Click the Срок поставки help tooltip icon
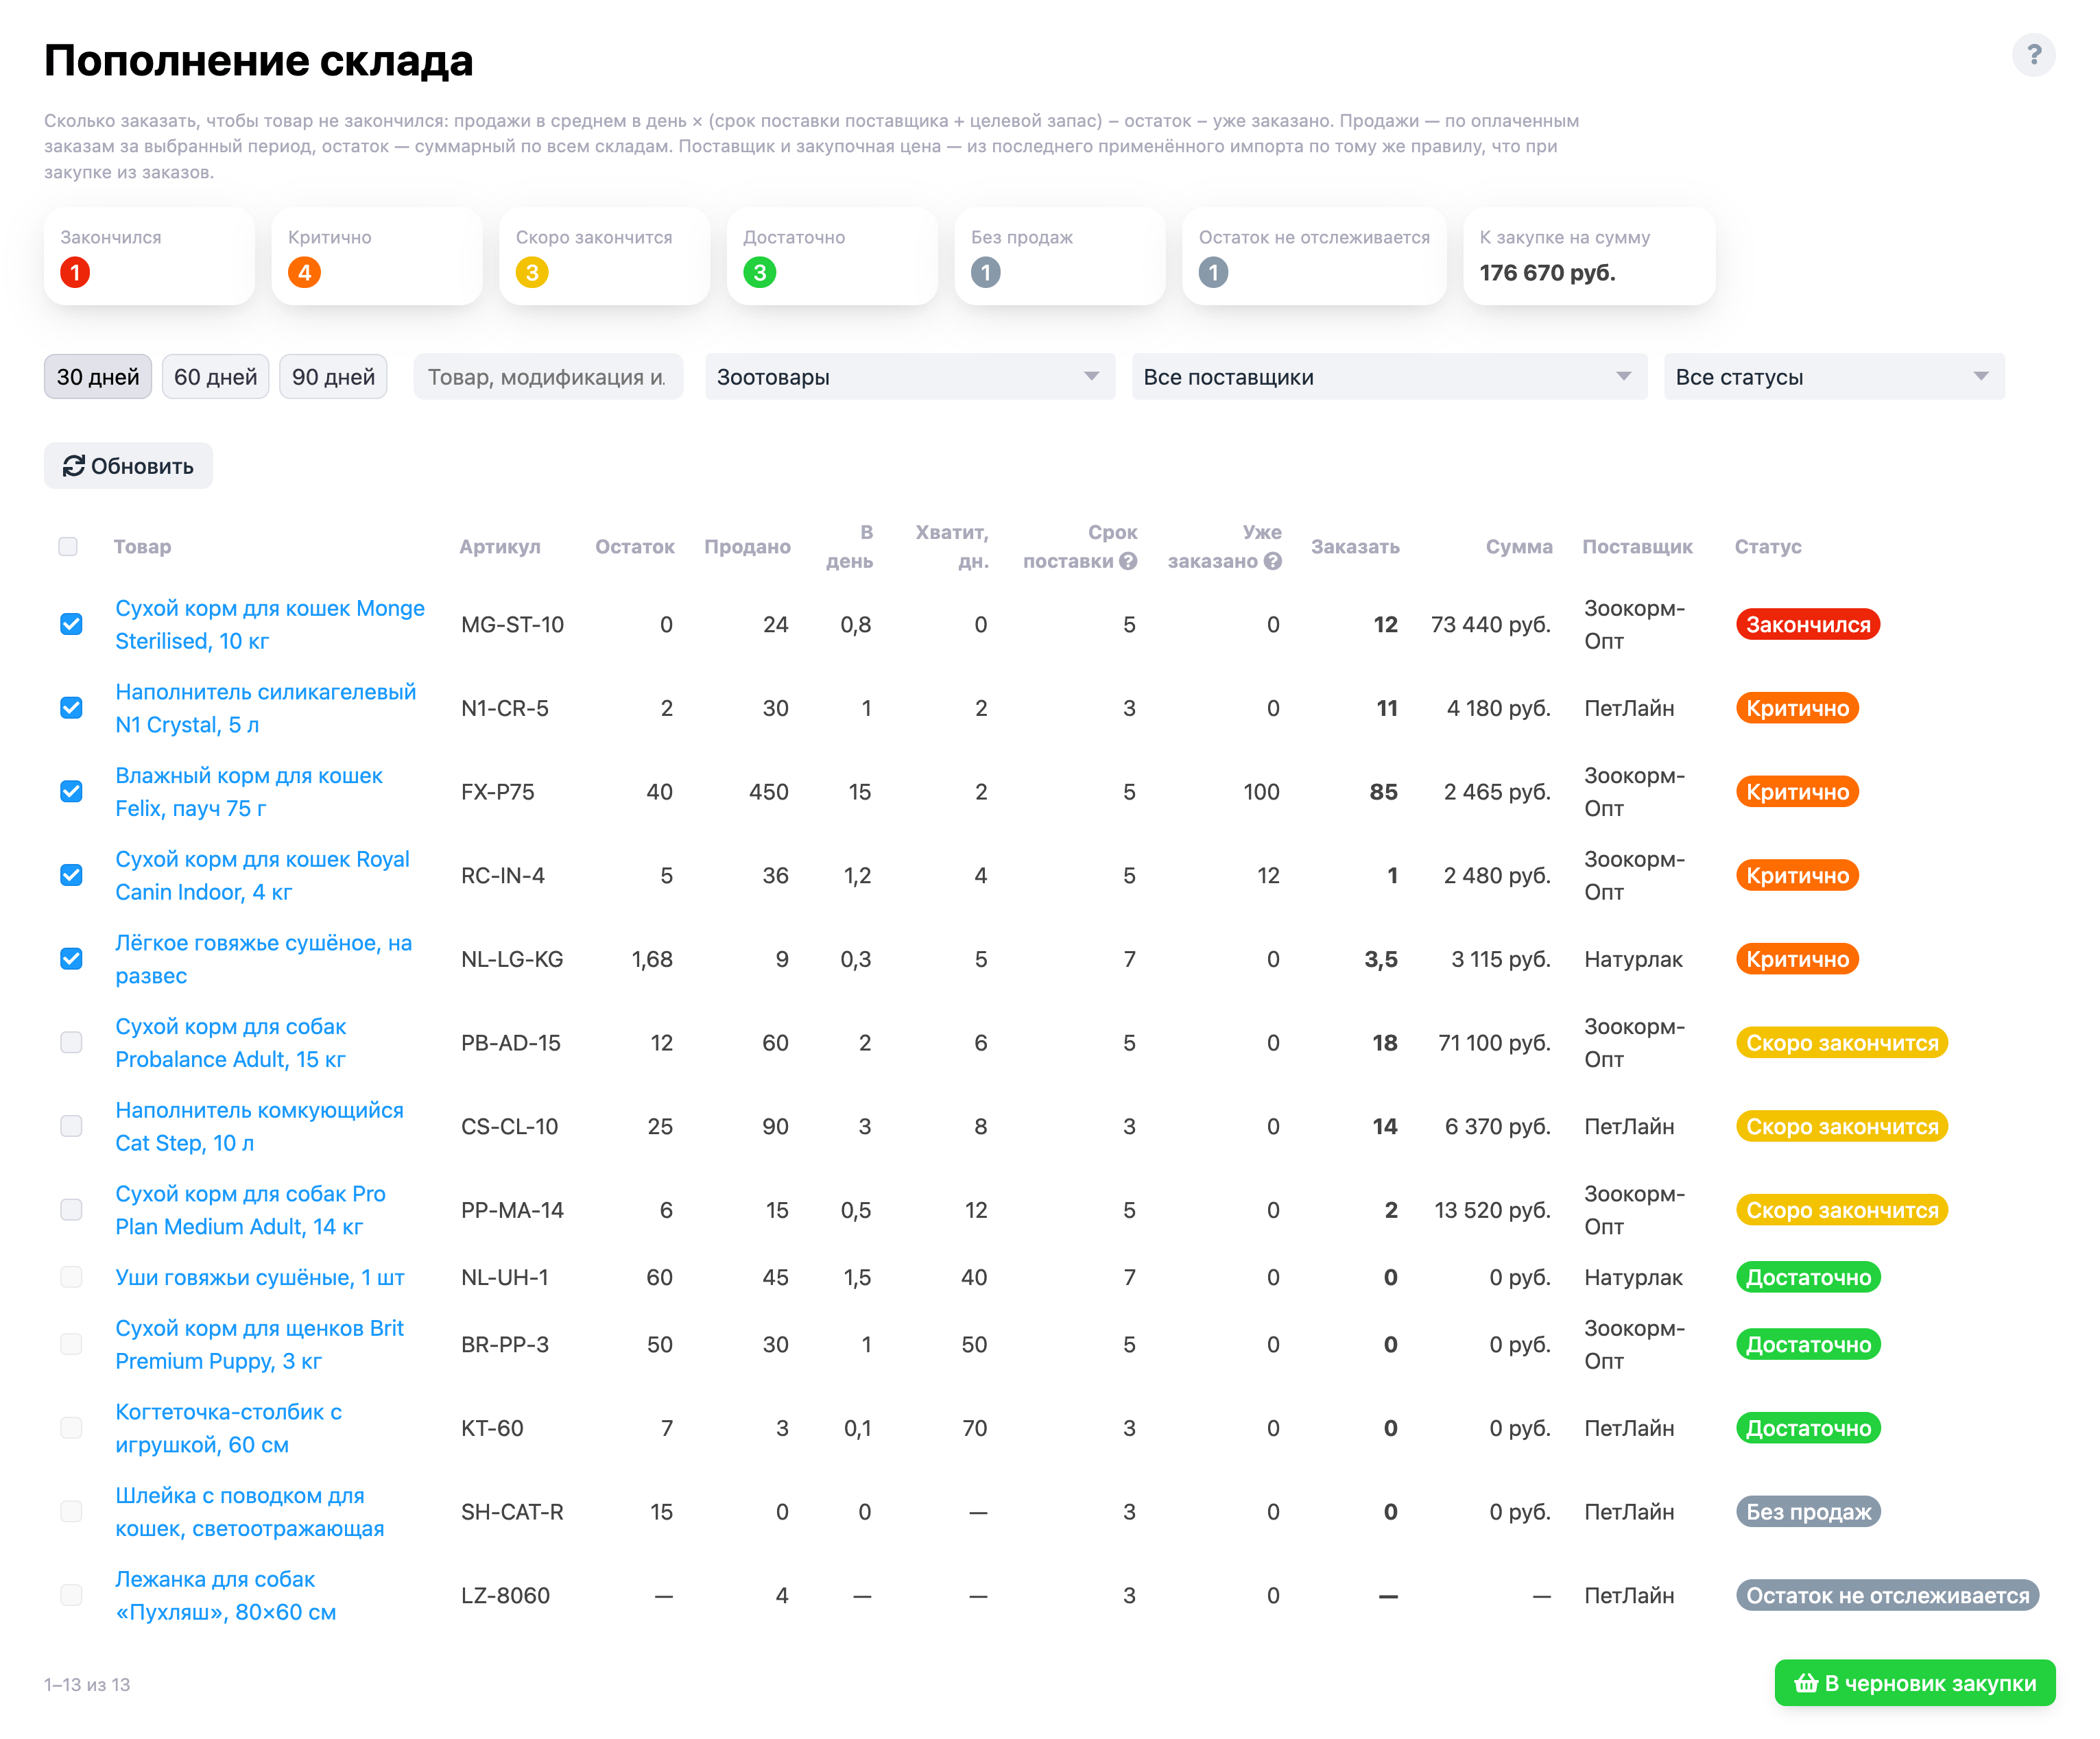2100x1739 pixels. [1128, 561]
